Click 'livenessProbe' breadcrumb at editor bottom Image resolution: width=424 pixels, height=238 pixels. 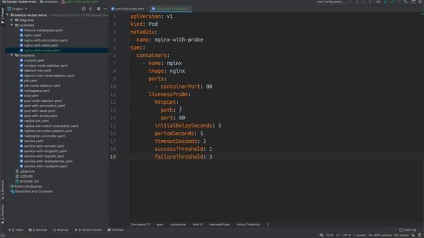point(219,225)
